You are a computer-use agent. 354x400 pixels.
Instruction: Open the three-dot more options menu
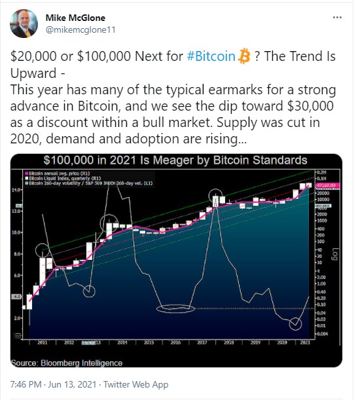(x=337, y=17)
